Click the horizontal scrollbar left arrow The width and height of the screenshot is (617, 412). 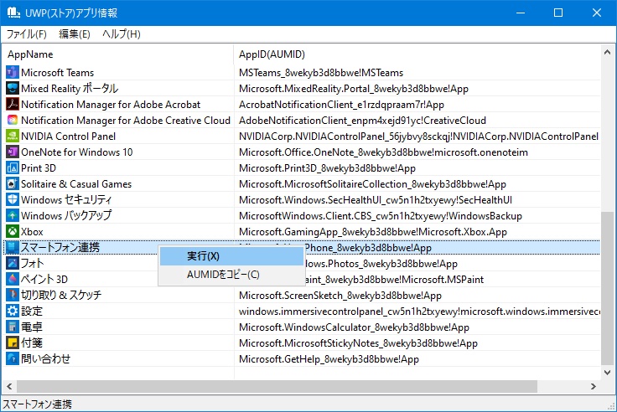(9, 386)
